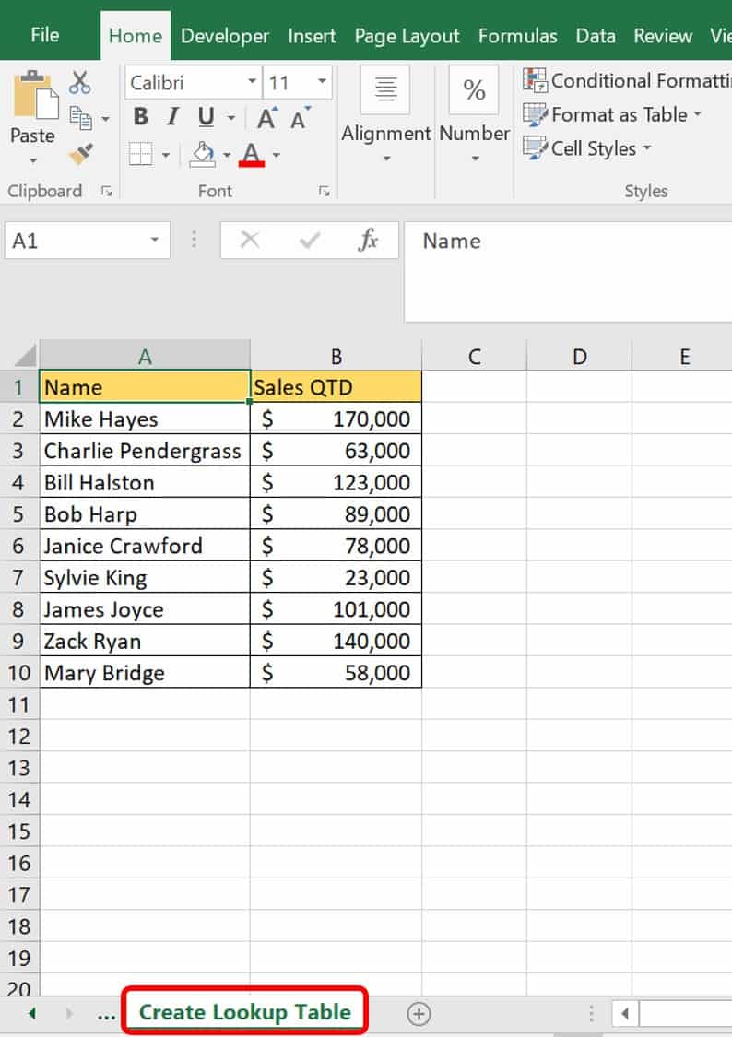This screenshot has width=732, height=1037.
Task: Select column C header
Action: [474, 357]
